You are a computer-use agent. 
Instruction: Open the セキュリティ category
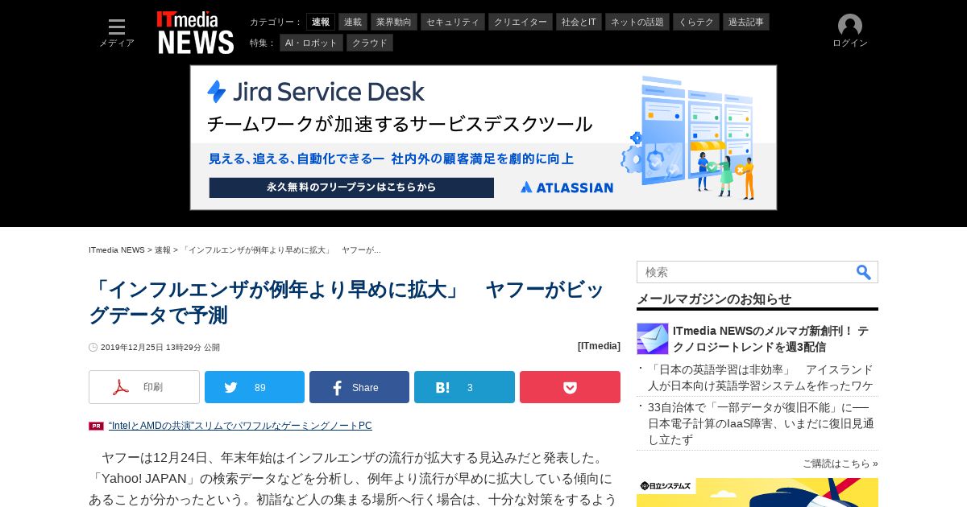click(x=453, y=22)
